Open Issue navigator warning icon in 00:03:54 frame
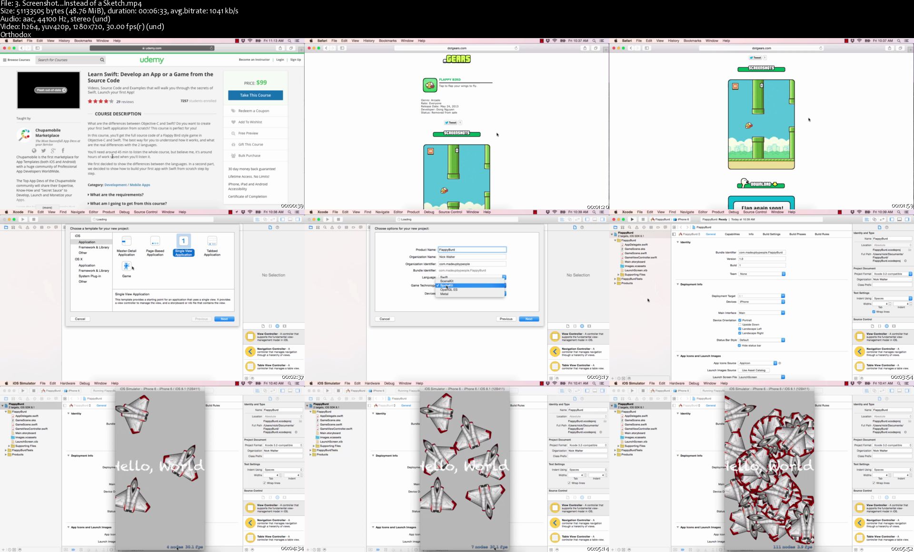 pos(636,227)
